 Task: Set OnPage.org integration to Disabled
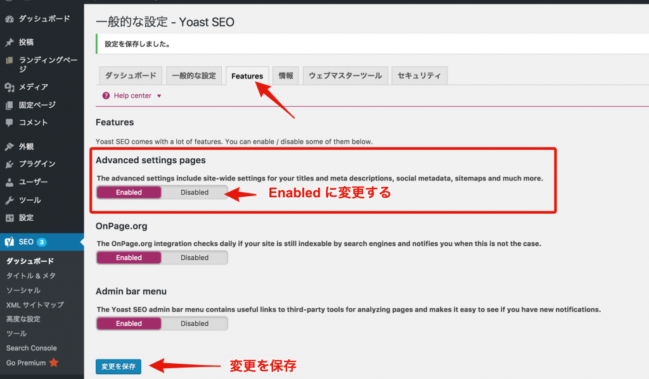pyautogui.click(x=194, y=258)
